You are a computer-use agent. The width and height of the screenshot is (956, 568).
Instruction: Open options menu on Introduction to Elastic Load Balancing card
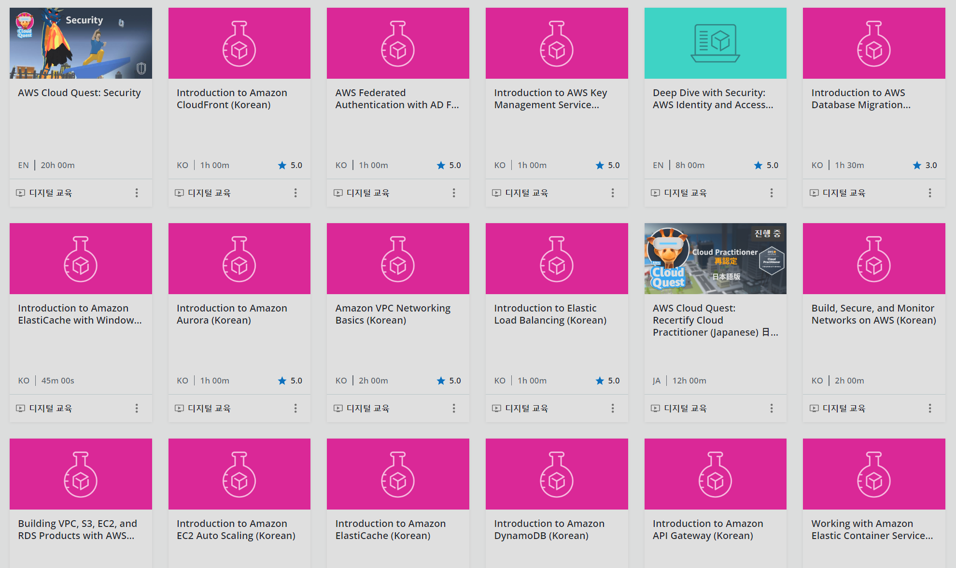point(613,408)
